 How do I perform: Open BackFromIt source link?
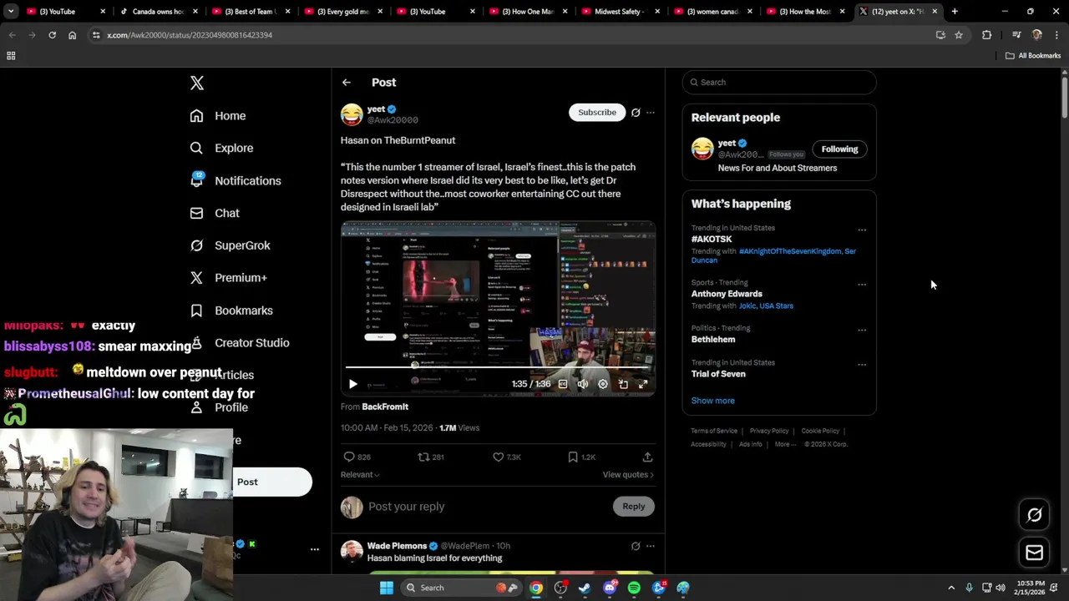[385, 407]
